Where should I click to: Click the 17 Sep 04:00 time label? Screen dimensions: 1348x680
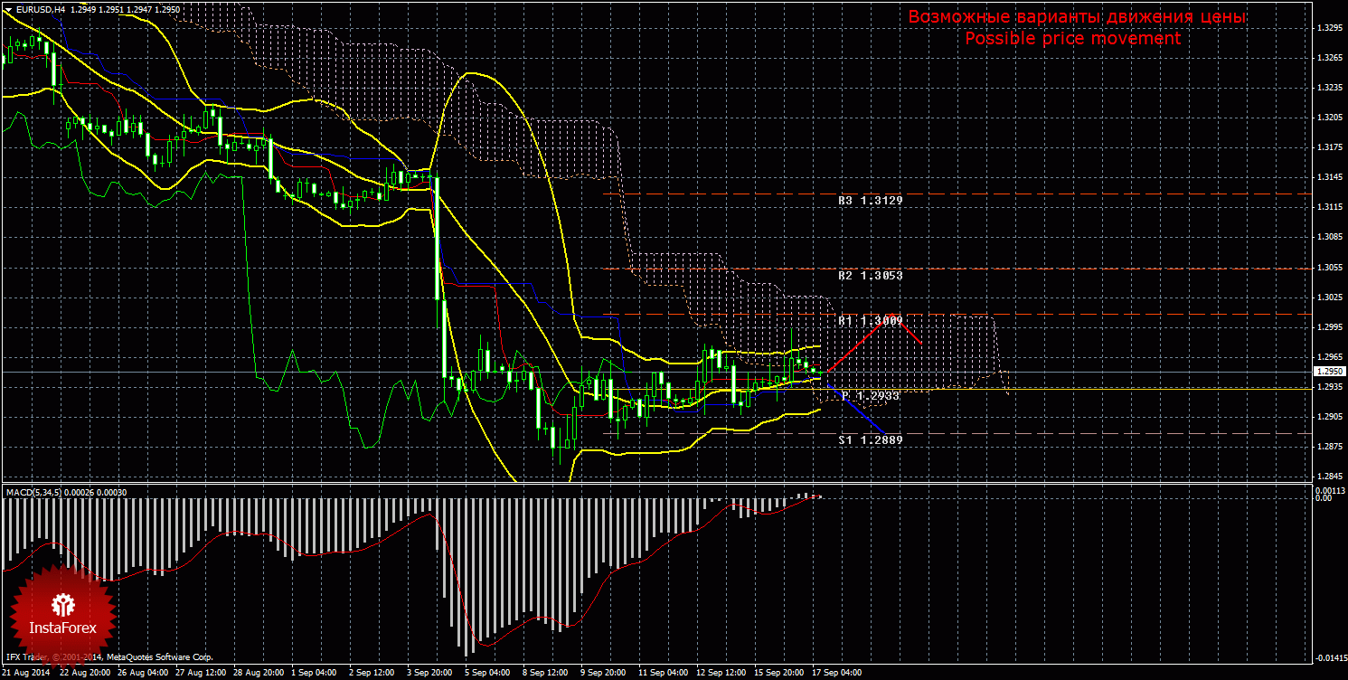click(x=836, y=674)
